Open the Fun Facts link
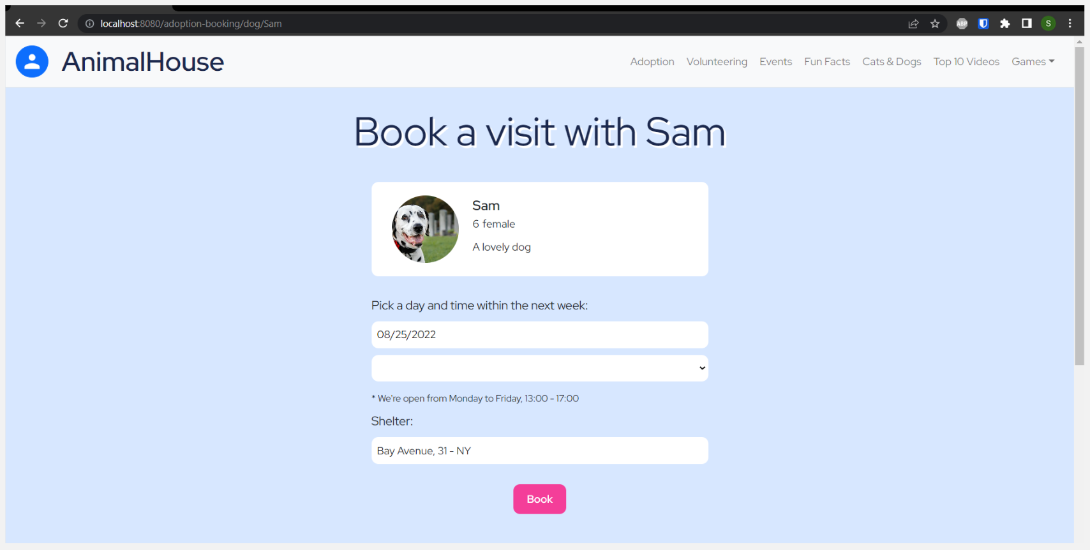The height and width of the screenshot is (550, 1090). tap(827, 61)
